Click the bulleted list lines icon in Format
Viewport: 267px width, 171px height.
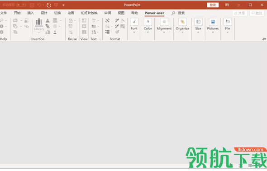(107, 32)
